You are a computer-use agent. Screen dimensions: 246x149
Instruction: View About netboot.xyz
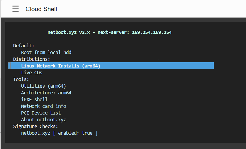pos(43,120)
